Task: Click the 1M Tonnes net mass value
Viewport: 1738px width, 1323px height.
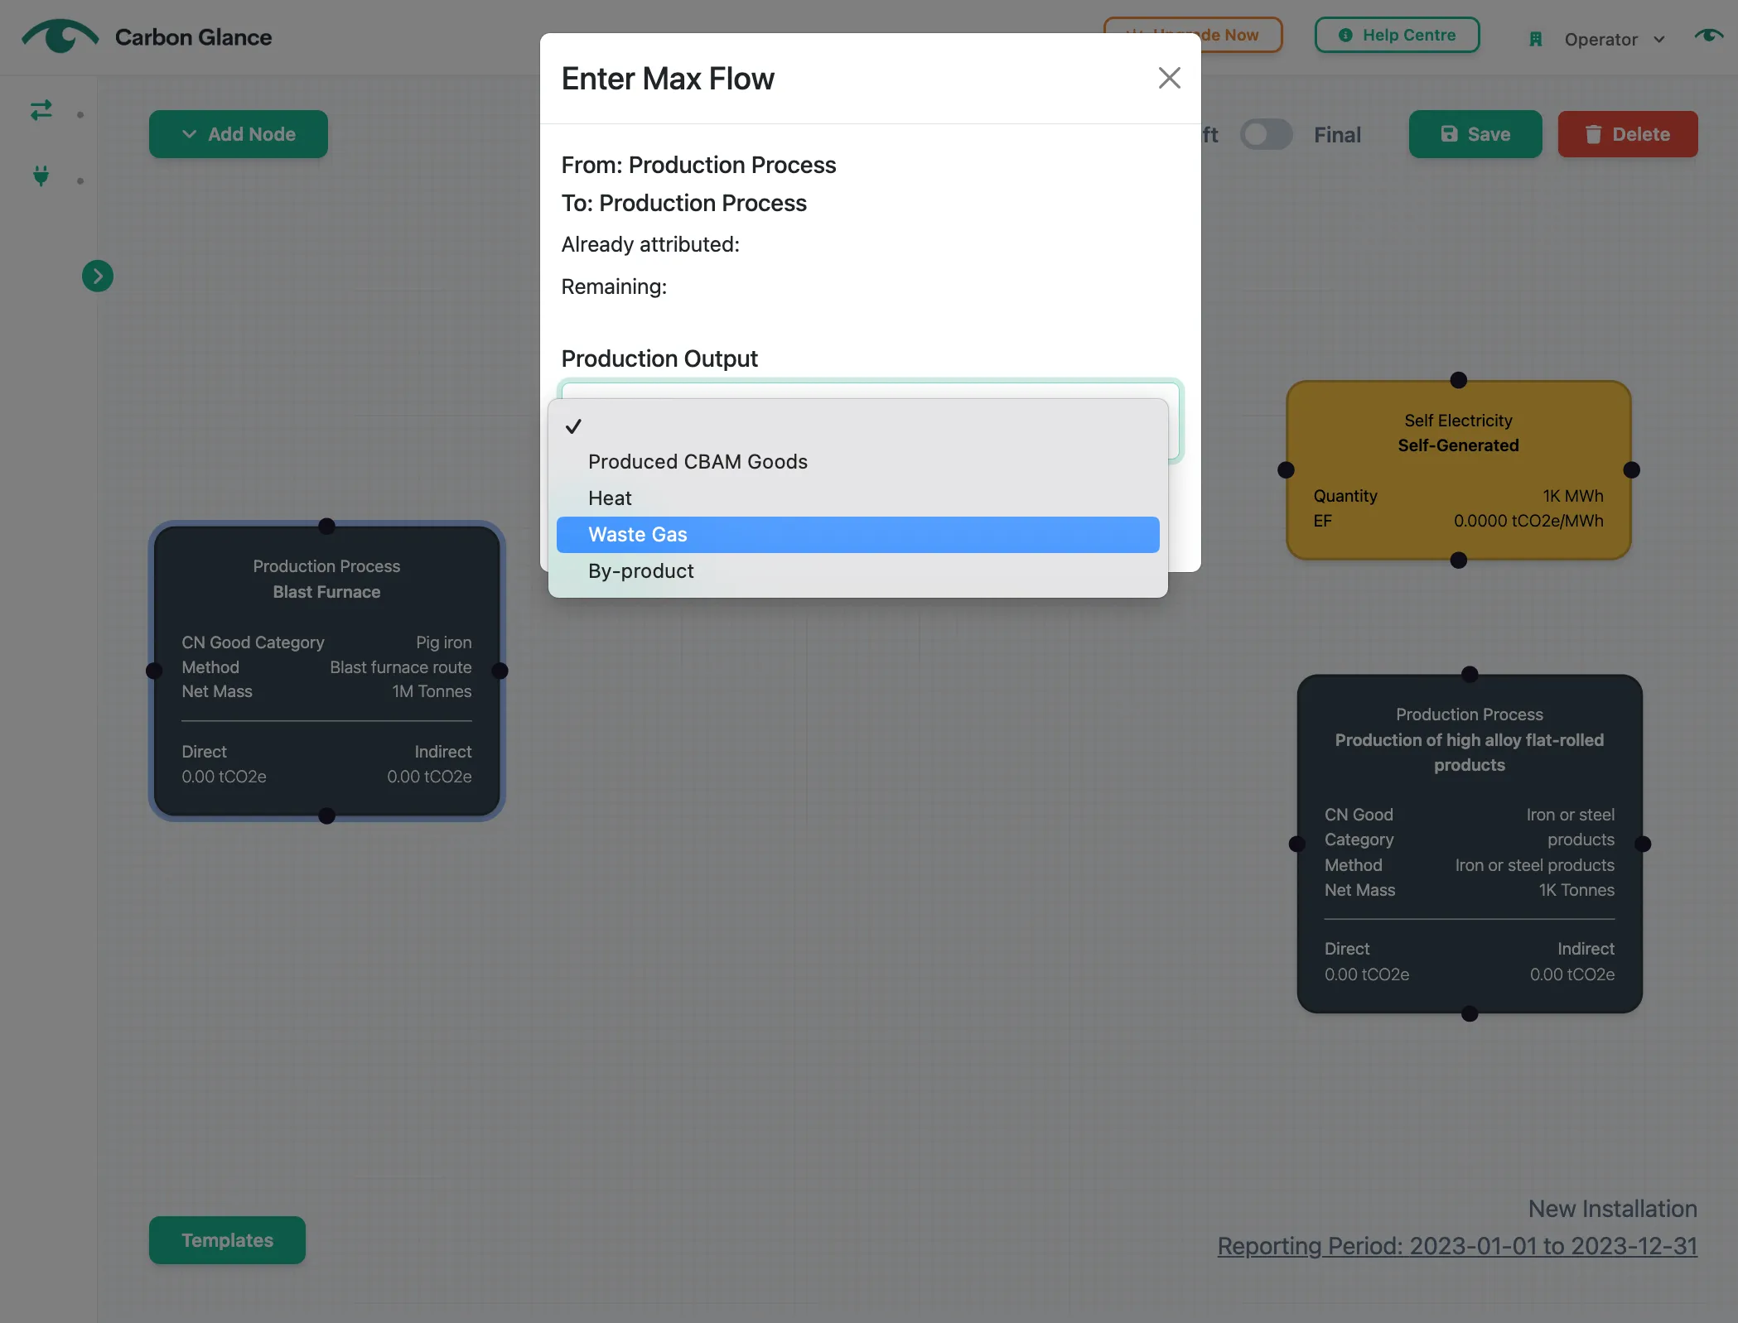Action: [x=432, y=691]
